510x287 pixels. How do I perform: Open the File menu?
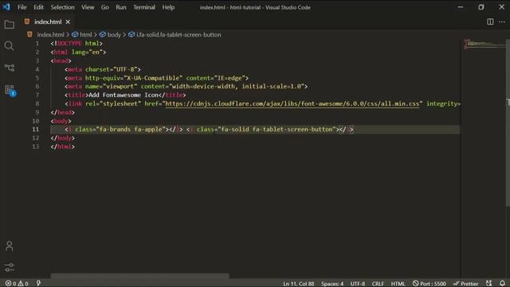pos(22,7)
